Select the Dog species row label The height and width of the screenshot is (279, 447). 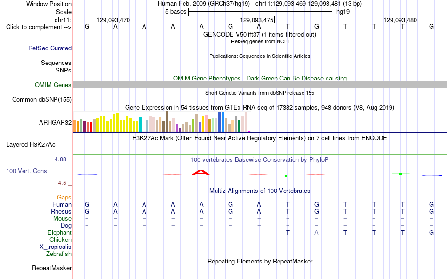point(66,226)
